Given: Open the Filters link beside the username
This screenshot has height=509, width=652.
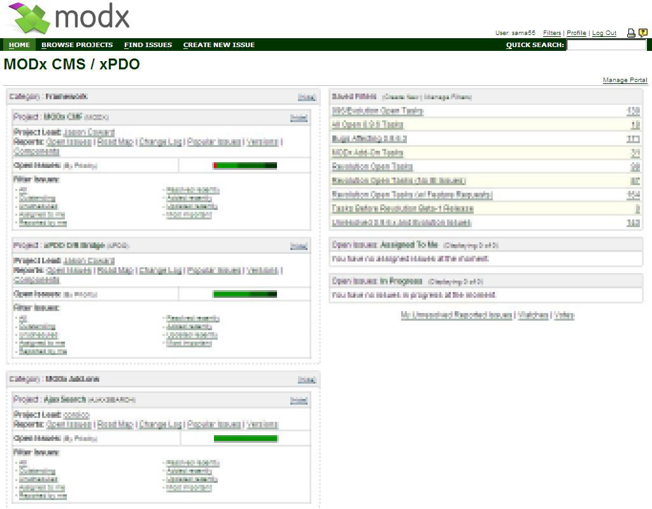Looking at the screenshot, I should (x=552, y=33).
